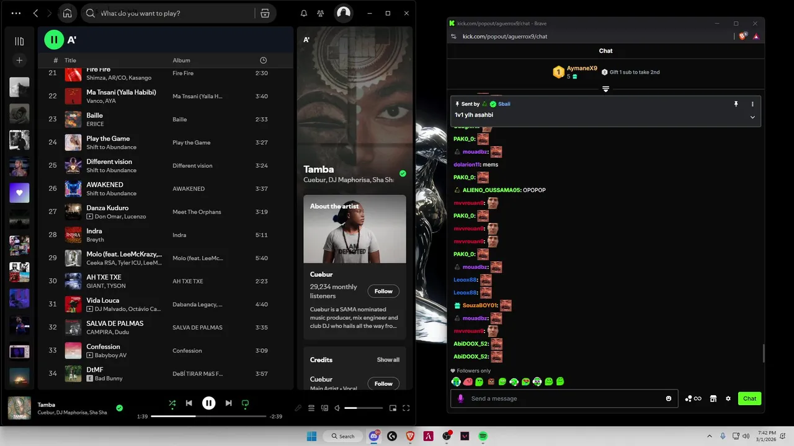Open Liked Songs heart playlist in sidebar
Viewport: 794px width, 446px height.
pyautogui.click(x=19, y=193)
